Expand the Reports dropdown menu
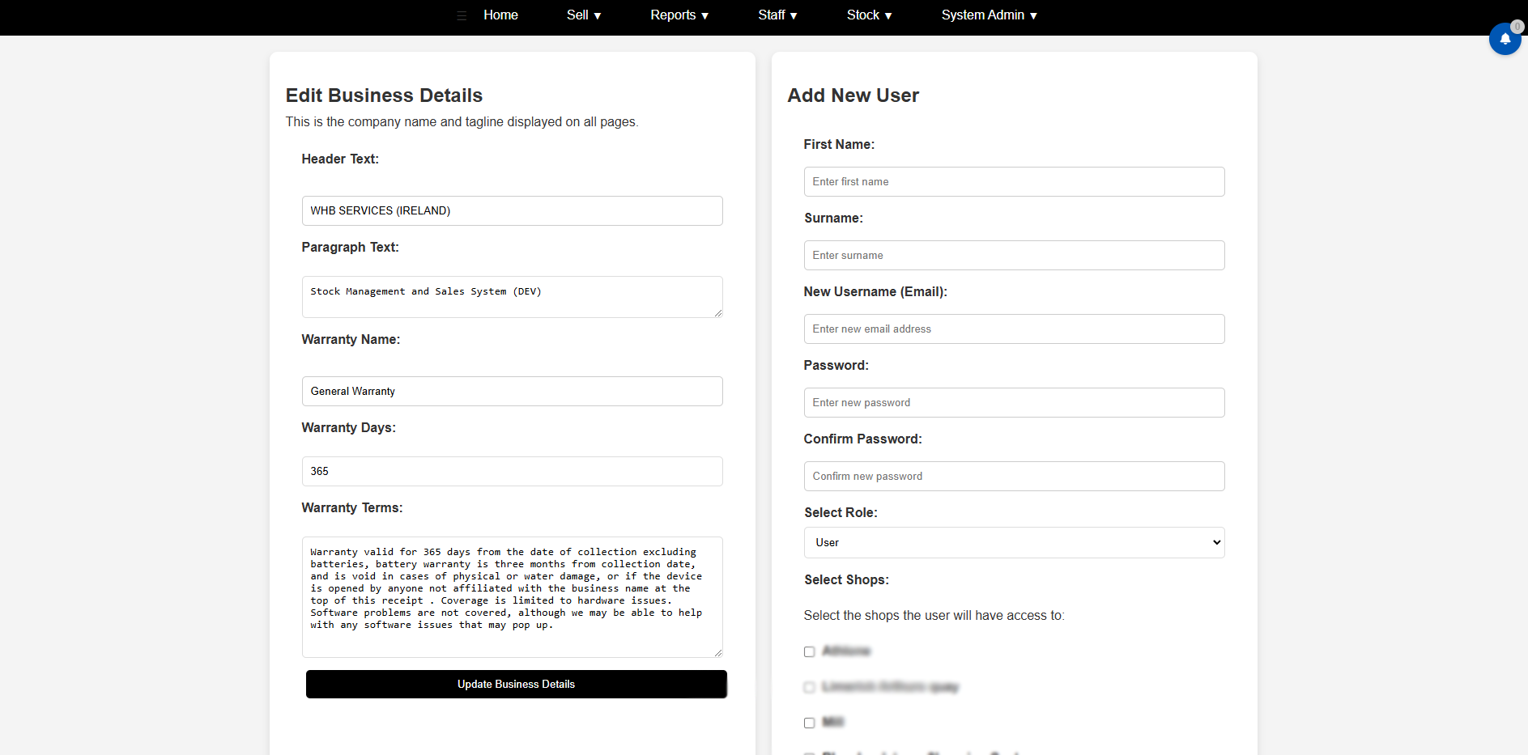Image resolution: width=1528 pixels, height=755 pixels. pyautogui.click(x=679, y=15)
